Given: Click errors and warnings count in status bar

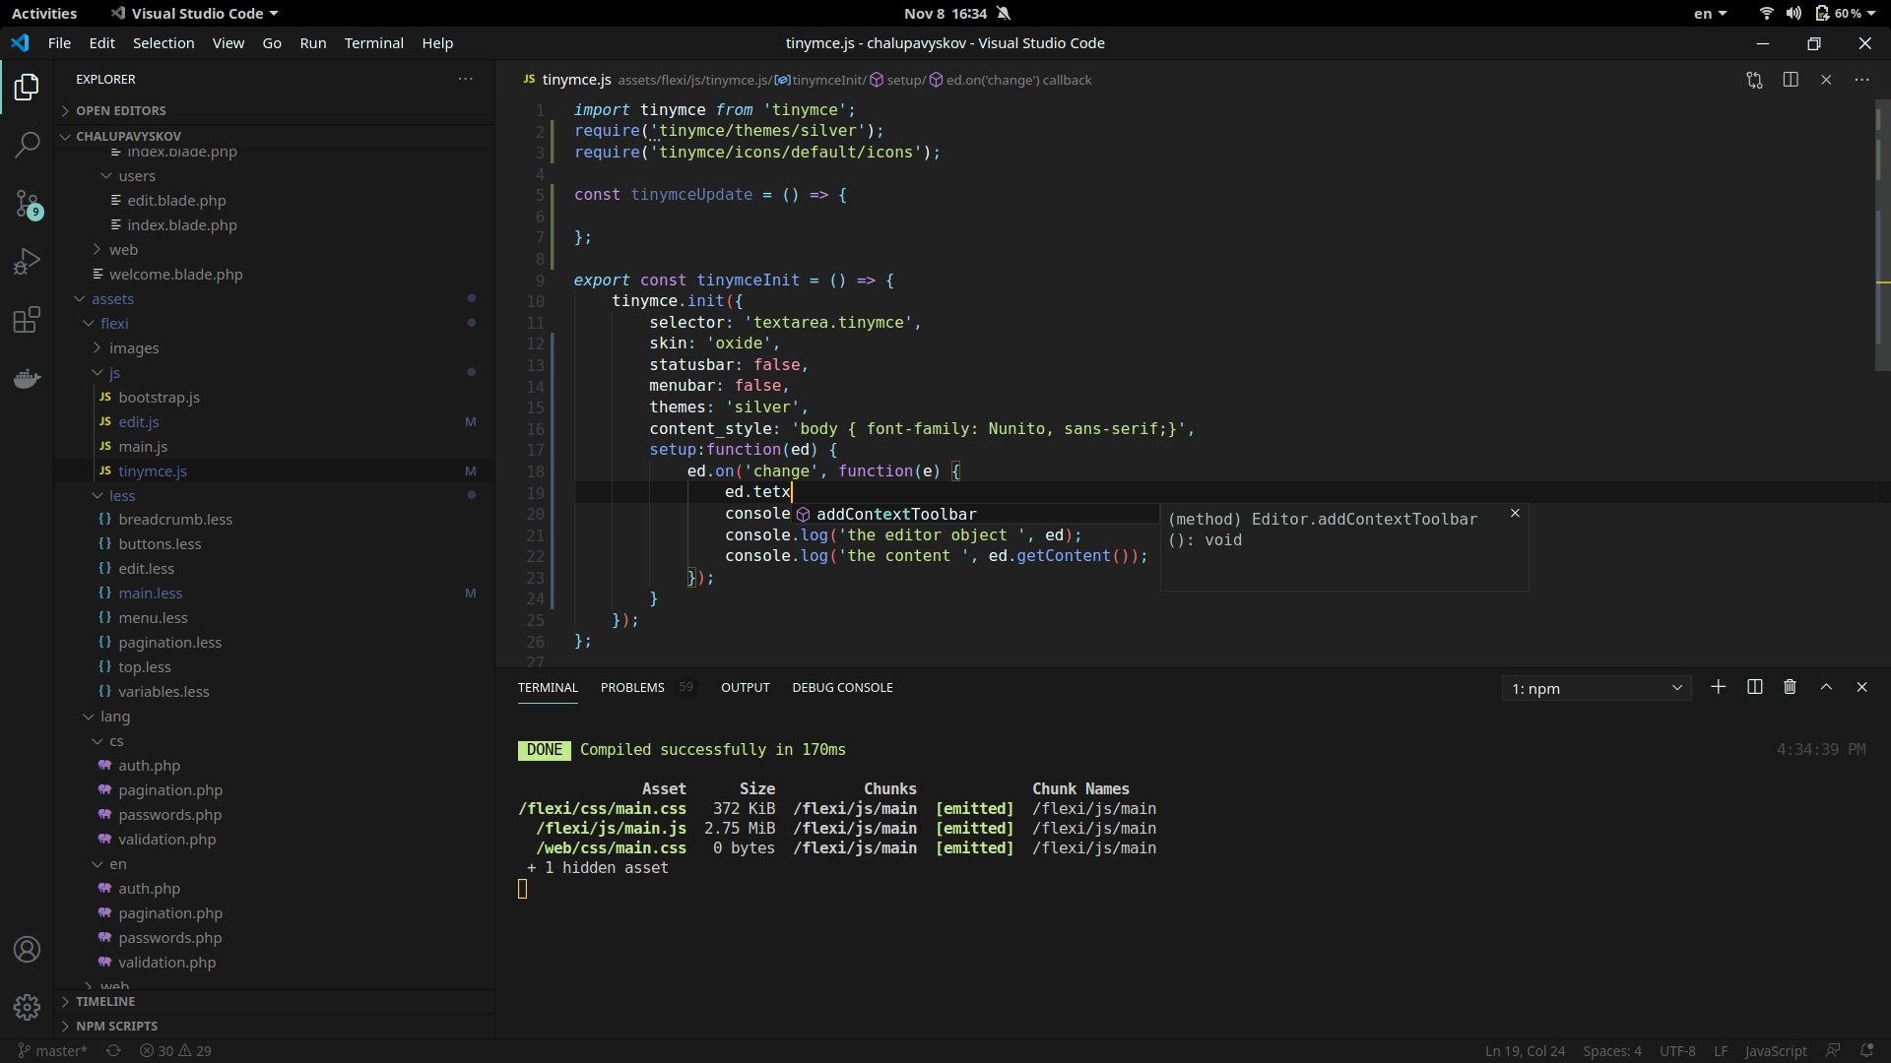Looking at the screenshot, I should pyautogui.click(x=175, y=1050).
